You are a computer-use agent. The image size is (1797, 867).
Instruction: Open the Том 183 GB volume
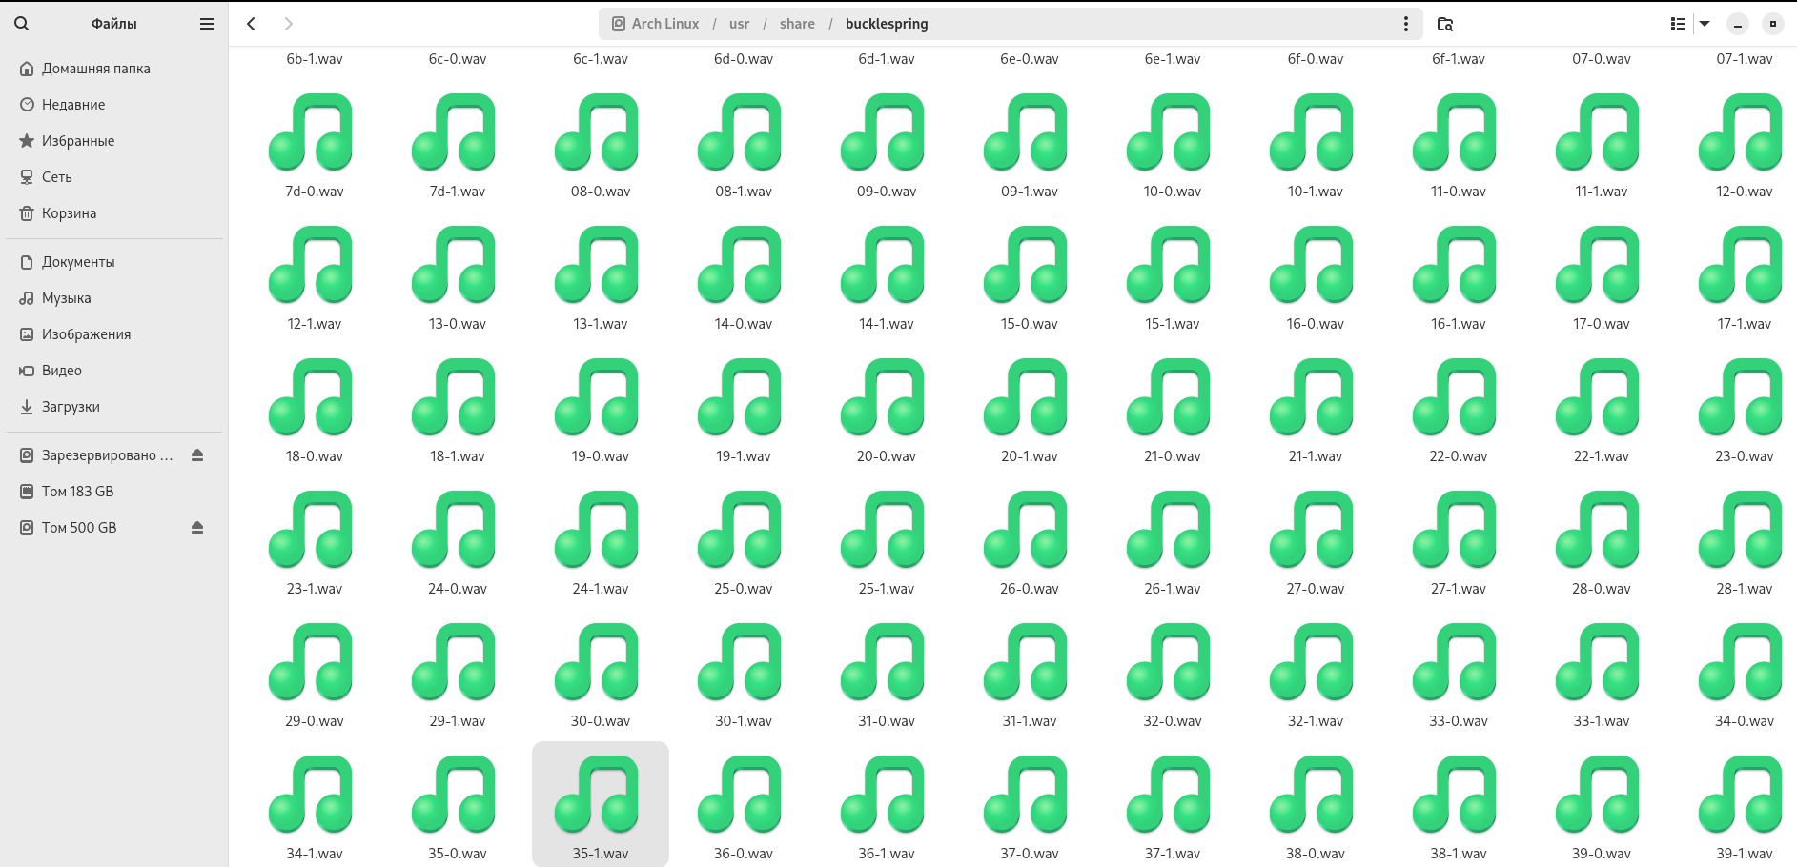(x=77, y=492)
